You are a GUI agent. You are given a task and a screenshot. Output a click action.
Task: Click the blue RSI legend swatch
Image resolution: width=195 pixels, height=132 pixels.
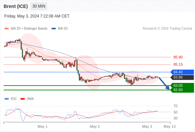click(x=7, y=99)
